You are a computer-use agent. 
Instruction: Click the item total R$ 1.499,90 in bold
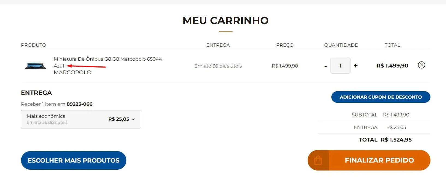393,66
